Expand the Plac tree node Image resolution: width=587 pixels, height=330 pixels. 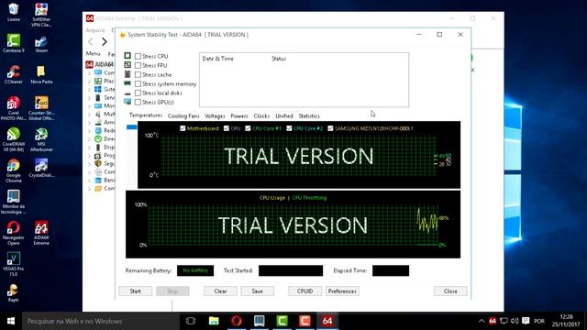[90, 81]
